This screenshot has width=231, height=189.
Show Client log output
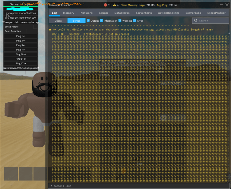coord(58,21)
